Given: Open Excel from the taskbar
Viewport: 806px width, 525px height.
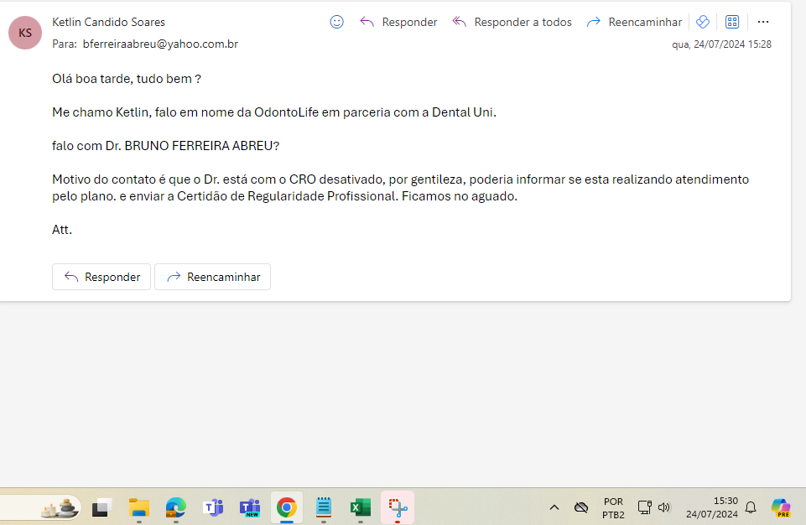Looking at the screenshot, I should 361,508.
